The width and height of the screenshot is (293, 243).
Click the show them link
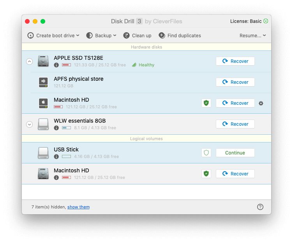[78, 207]
